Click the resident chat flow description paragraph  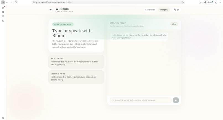coord(75,44)
